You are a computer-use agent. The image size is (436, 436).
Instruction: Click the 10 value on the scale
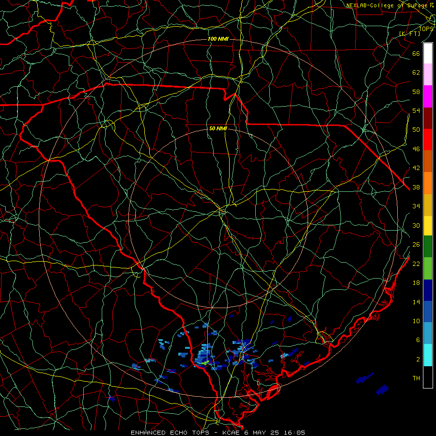click(x=416, y=321)
